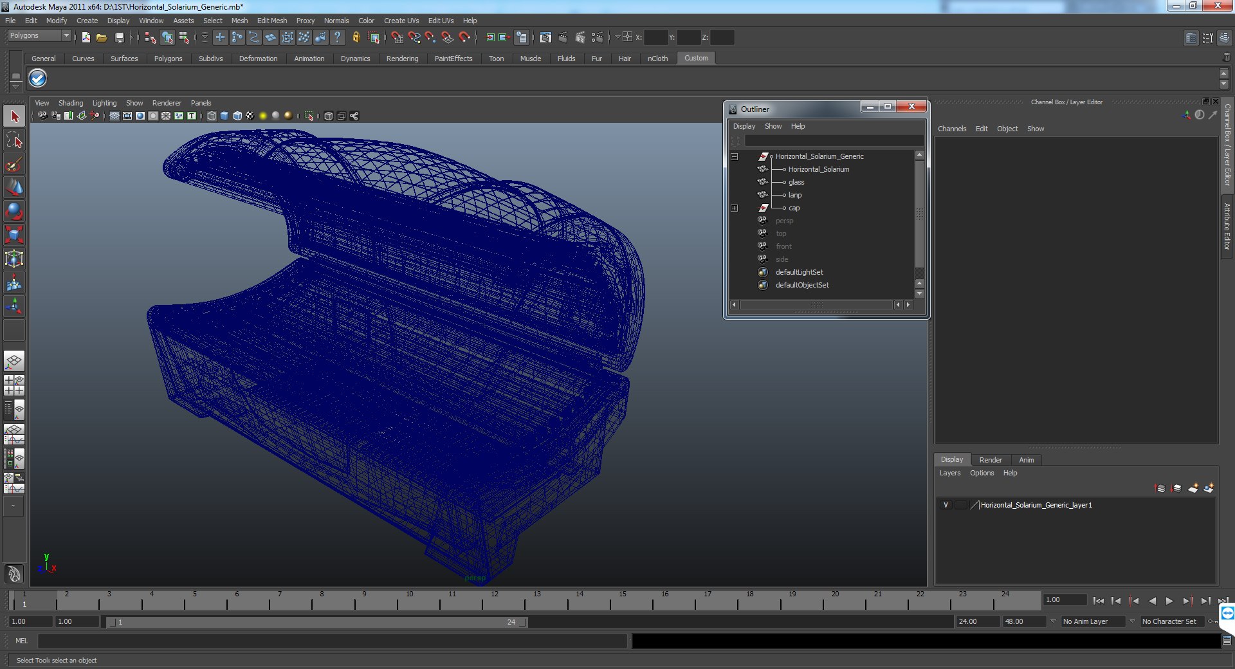This screenshot has width=1235, height=669.
Task: Toggle use all lights yellow sphere
Action: pos(263,116)
